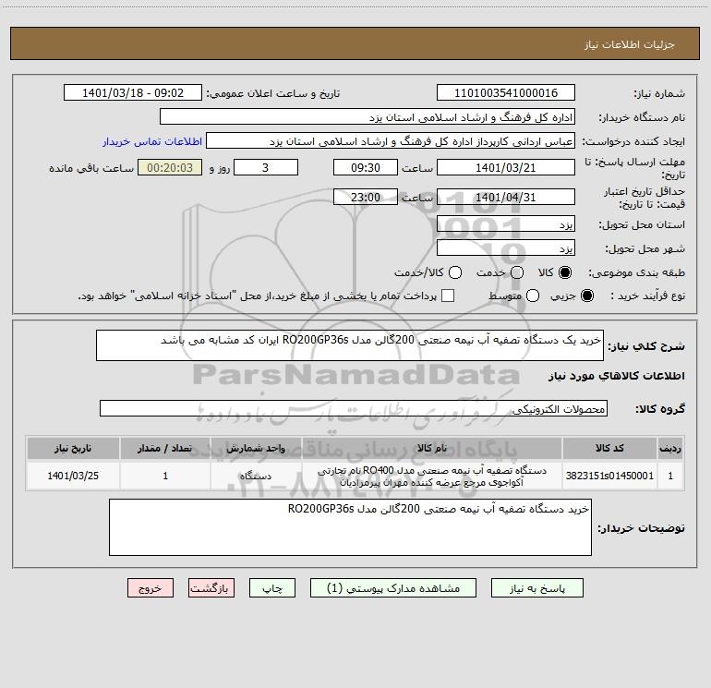Screen dimensions: 711x688
Task: Click the خروج exit button
Action: point(151,588)
